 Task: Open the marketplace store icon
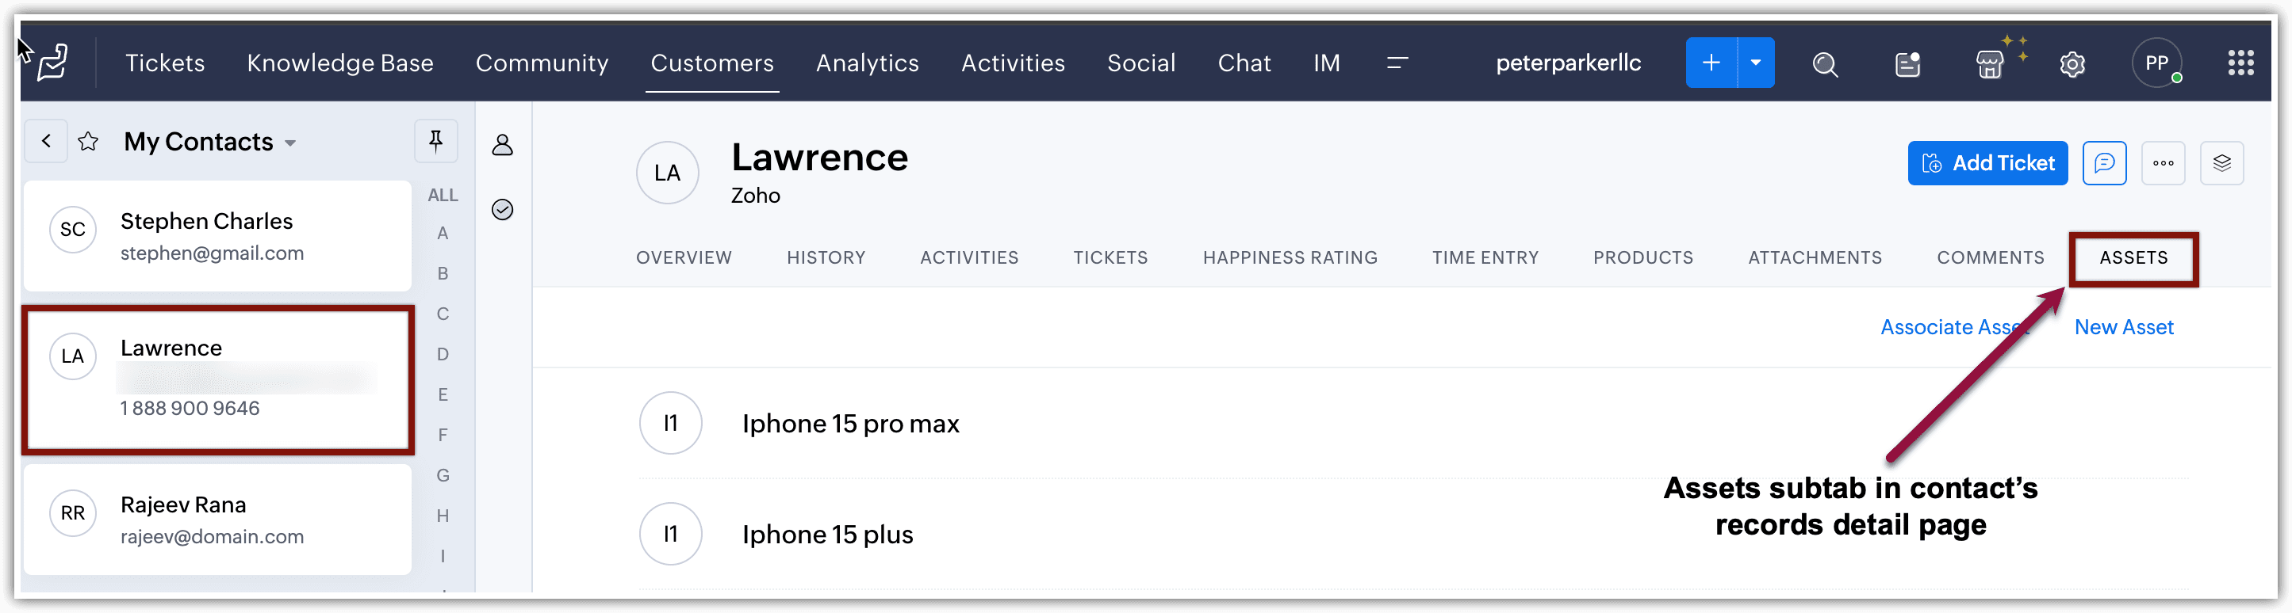(1990, 64)
